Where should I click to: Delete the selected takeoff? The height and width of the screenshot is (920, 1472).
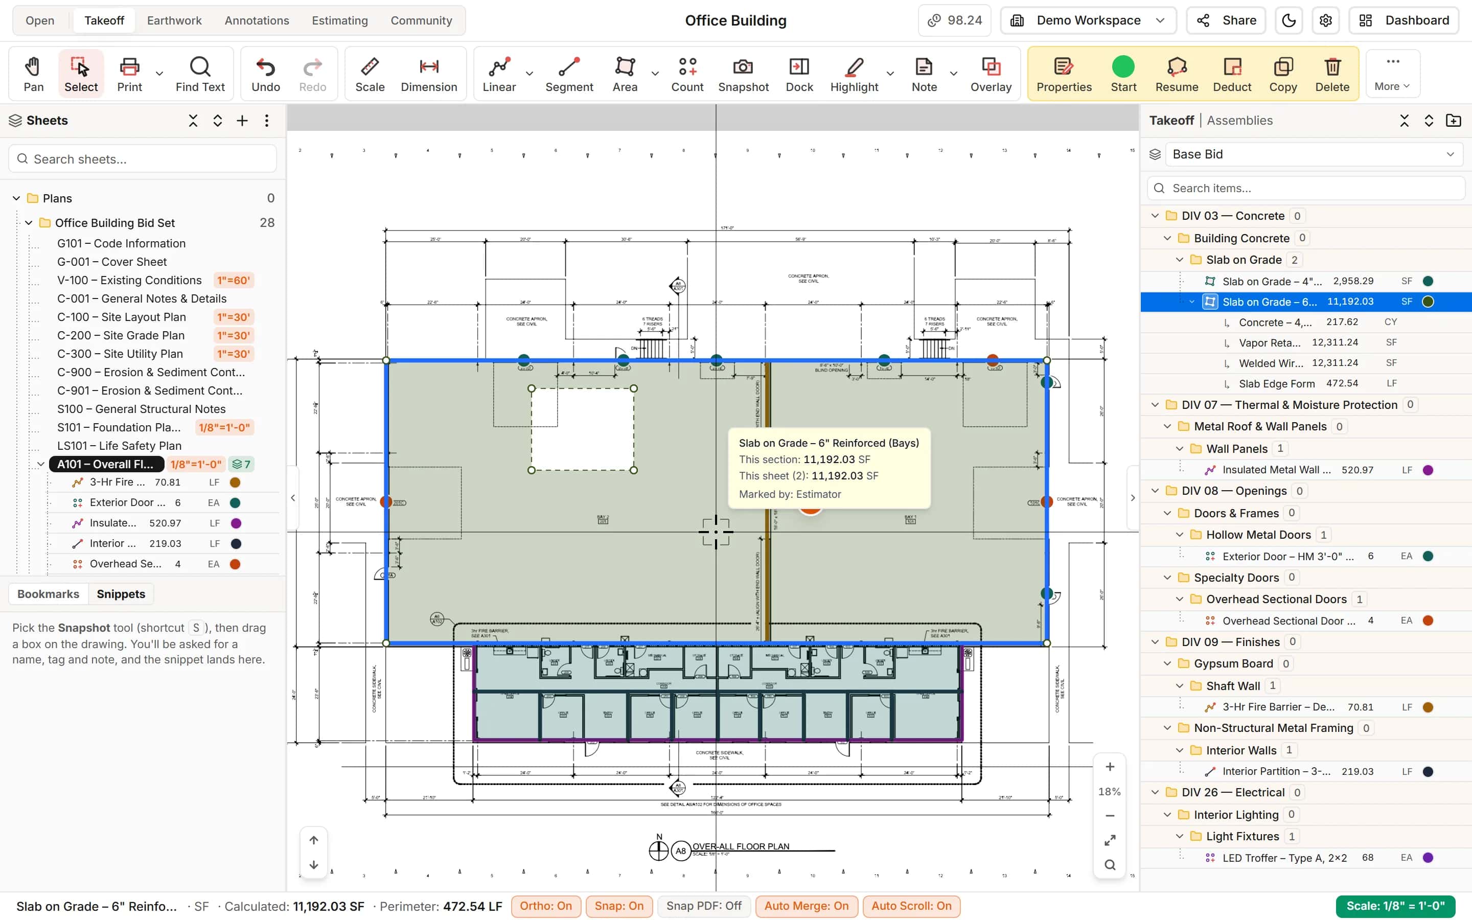coord(1332,74)
